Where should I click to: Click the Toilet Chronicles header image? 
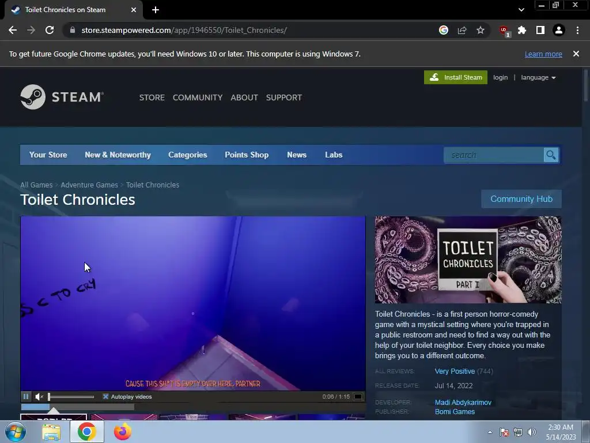pos(468,260)
